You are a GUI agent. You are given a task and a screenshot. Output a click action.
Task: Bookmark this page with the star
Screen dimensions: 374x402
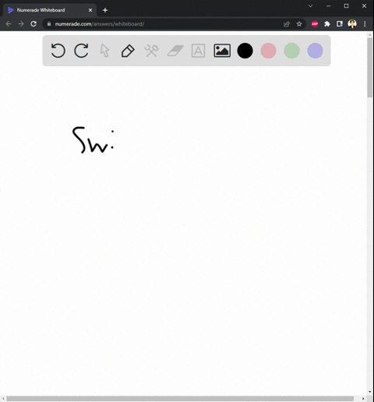point(299,24)
